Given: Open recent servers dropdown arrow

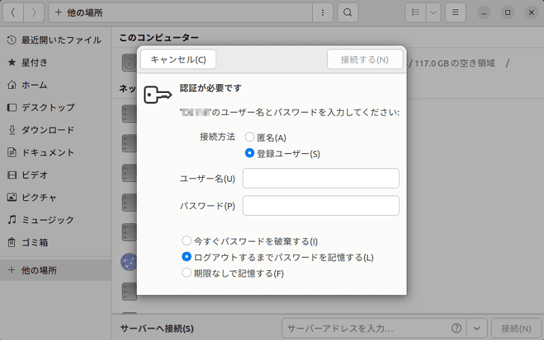Looking at the screenshot, I should tap(477, 328).
